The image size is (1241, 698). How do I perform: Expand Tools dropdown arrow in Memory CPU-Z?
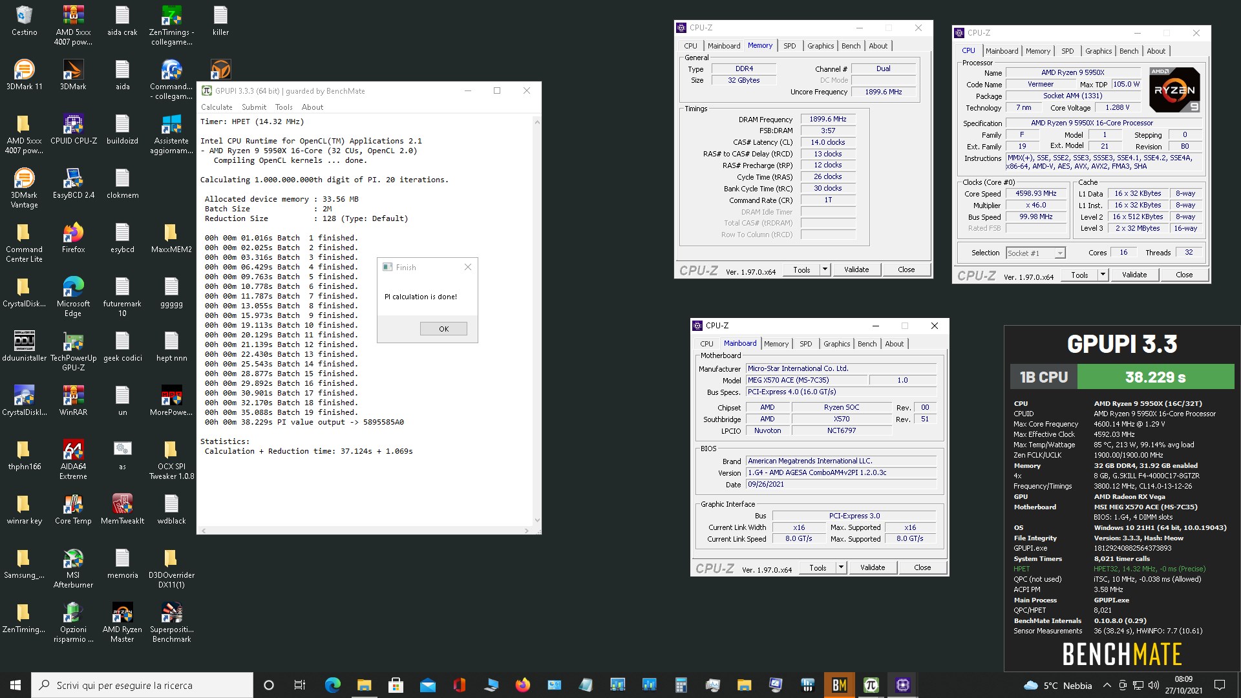pyautogui.click(x=825, y=270)
